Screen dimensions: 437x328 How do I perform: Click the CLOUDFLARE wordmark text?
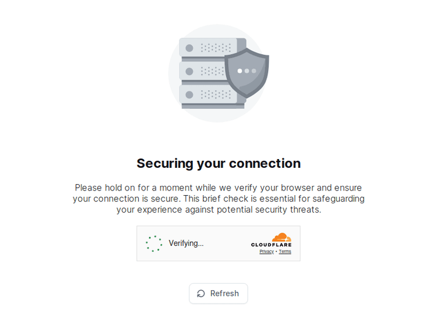click(x=271, y=245)
